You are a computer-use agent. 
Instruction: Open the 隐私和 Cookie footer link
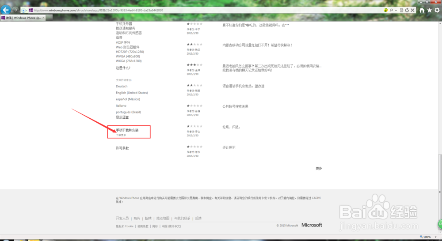click(x=124, y=226)
